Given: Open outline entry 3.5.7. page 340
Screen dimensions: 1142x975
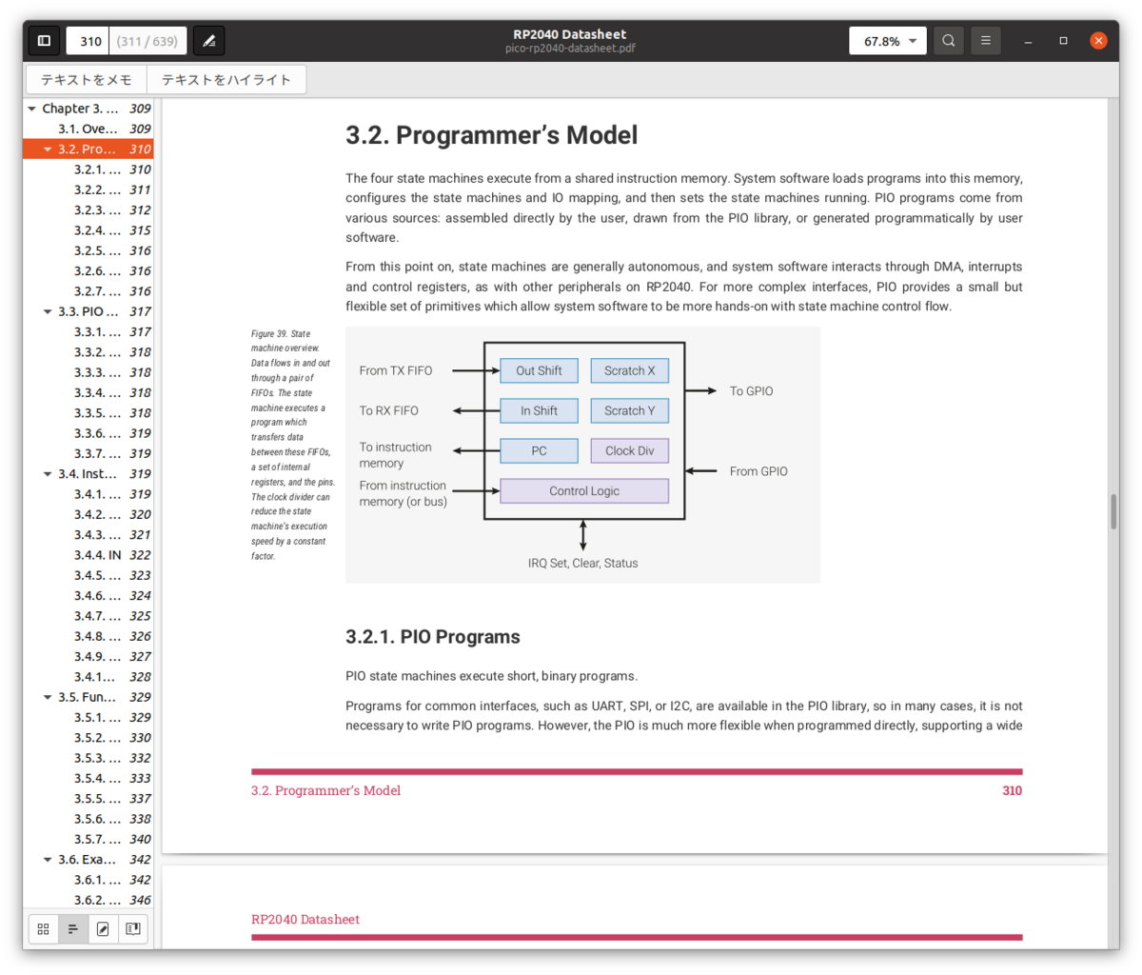Looking at the screenshot, I should coord(89,839).
